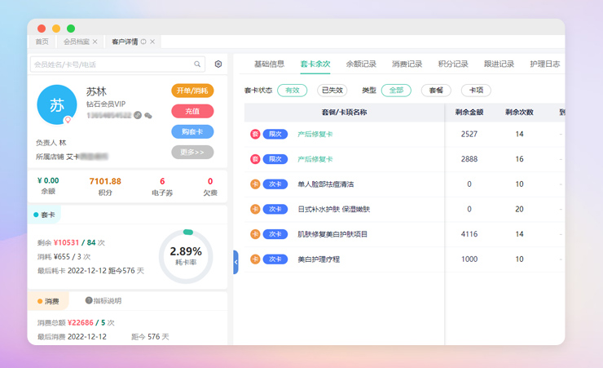Click orange 卡 icon in 美白护理疗程 row

coord(255,259)
